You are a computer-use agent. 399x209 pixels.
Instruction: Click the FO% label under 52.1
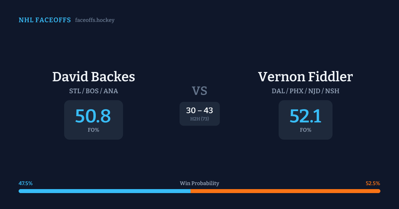(x=305, y=130)
